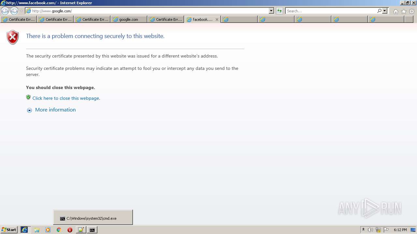Open the Action Center flag icon

[386, 230]
